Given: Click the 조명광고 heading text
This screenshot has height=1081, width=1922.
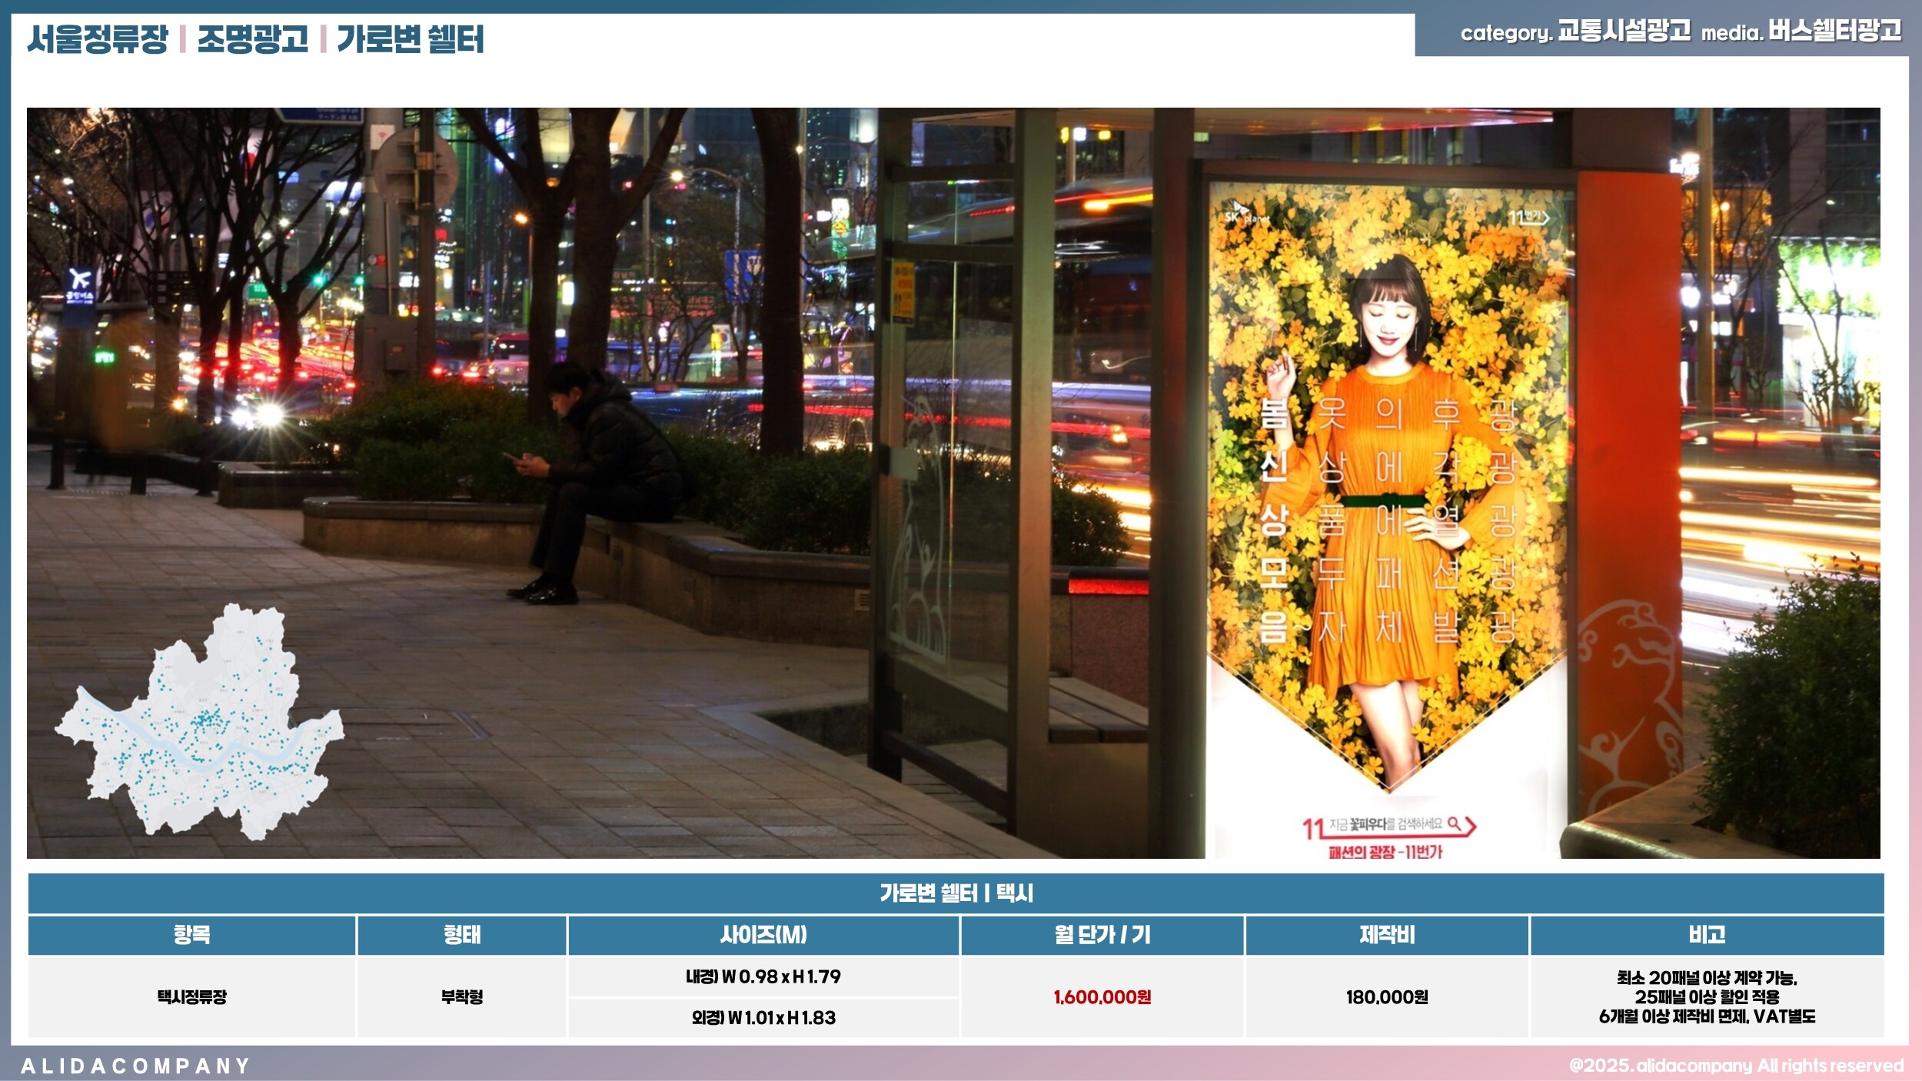Looking at the screenshot, I should pyautogui.click(x=252, y=39).
